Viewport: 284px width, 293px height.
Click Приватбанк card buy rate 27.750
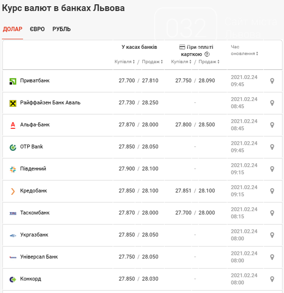pos(183,81)
